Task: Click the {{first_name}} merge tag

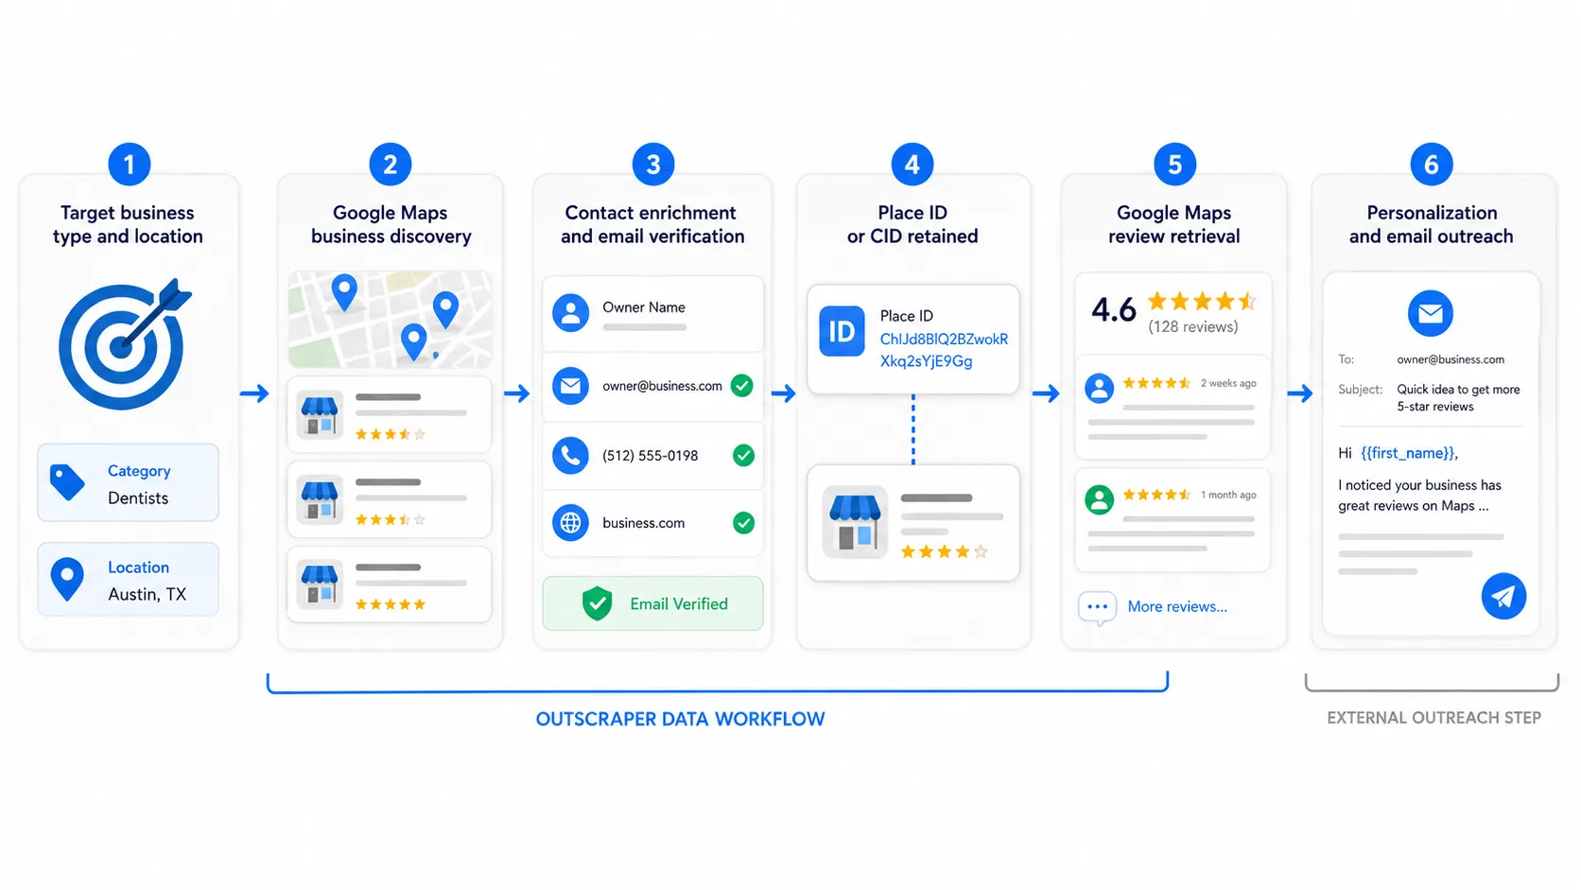Action: (1409, 453)
